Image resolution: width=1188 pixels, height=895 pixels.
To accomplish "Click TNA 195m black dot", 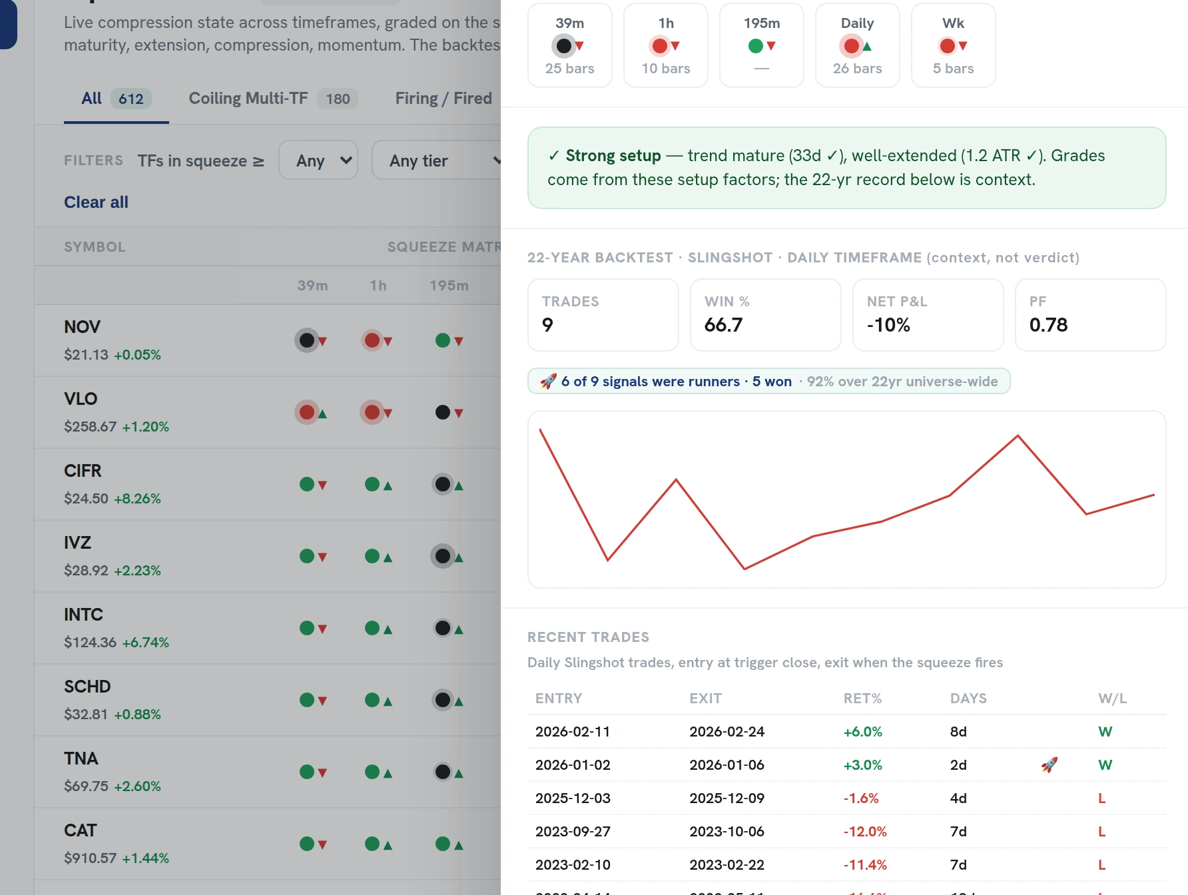I will (x=442, y=772).
